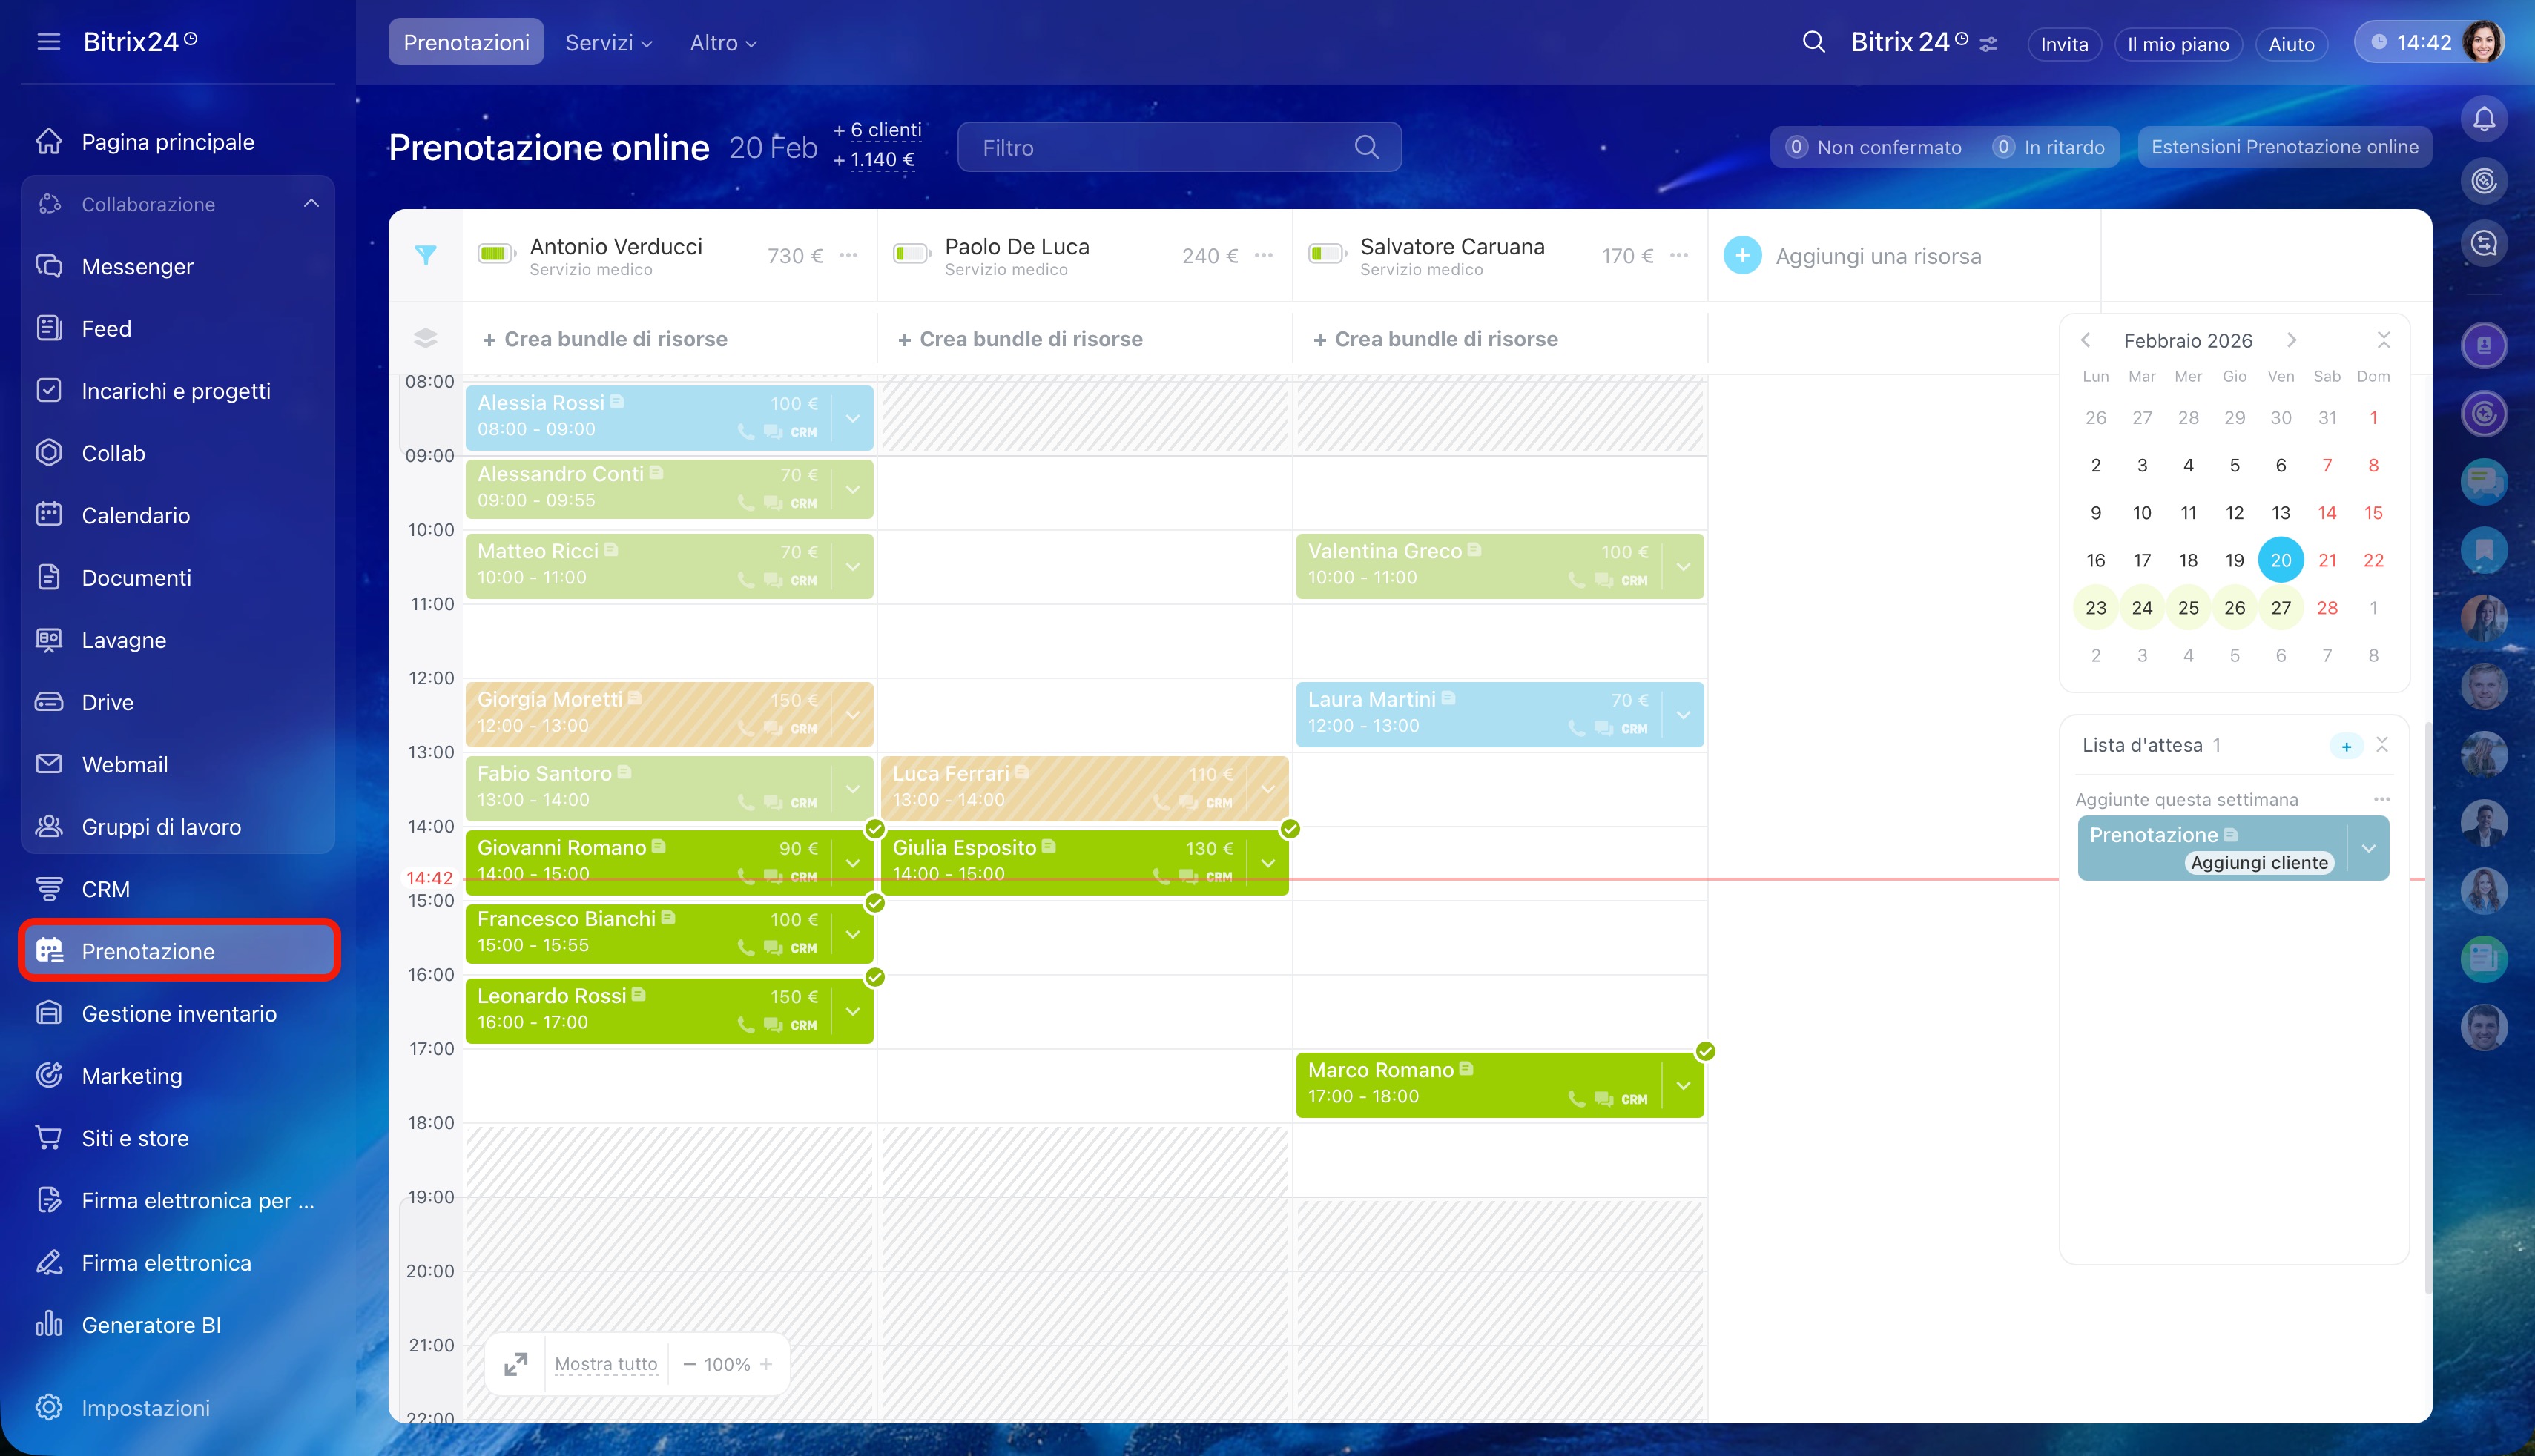Click Aggiungi cliente on waitlist booking
This screenshot has height=1456, width=2535.
coord(2259,863)
